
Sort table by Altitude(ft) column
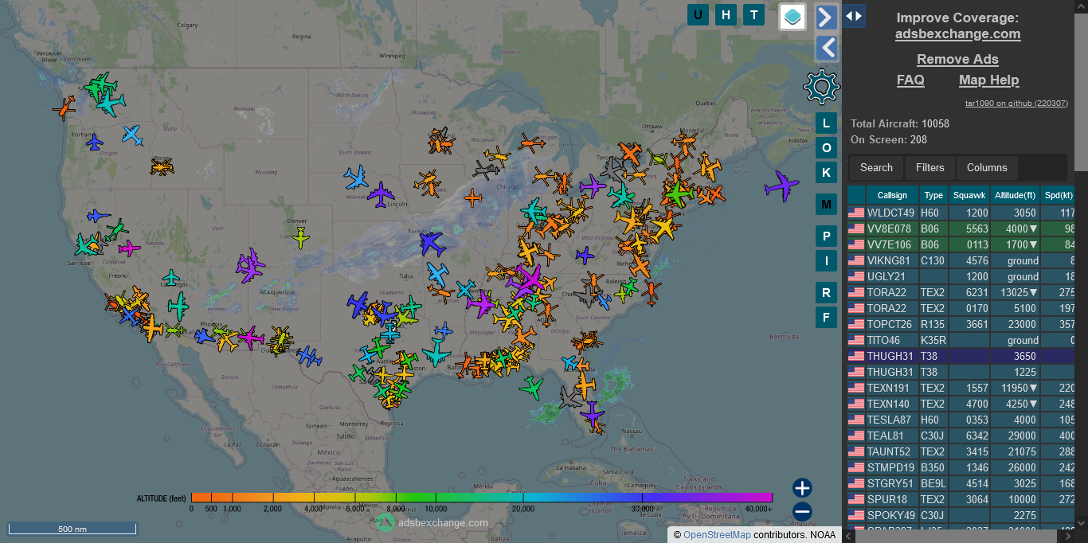[1016, 195]
